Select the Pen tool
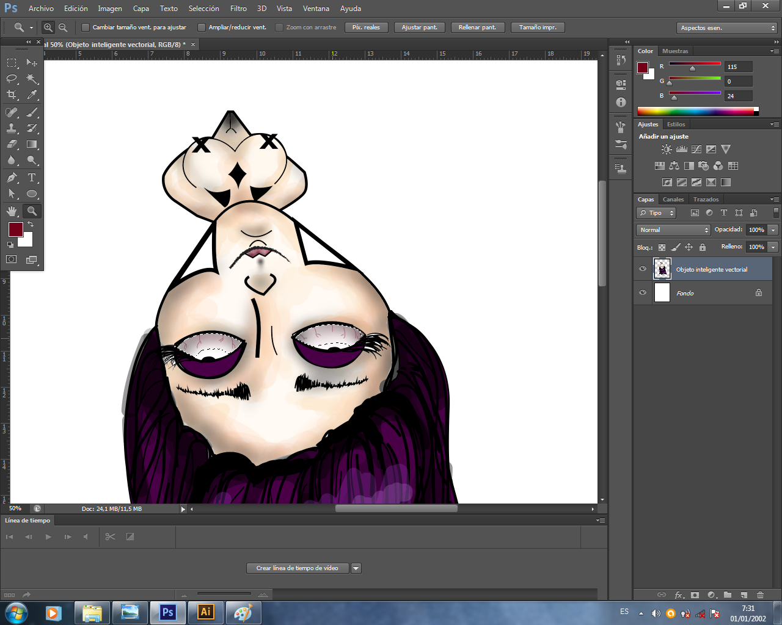This screenshot has height=625, width=782. point(12,178)
